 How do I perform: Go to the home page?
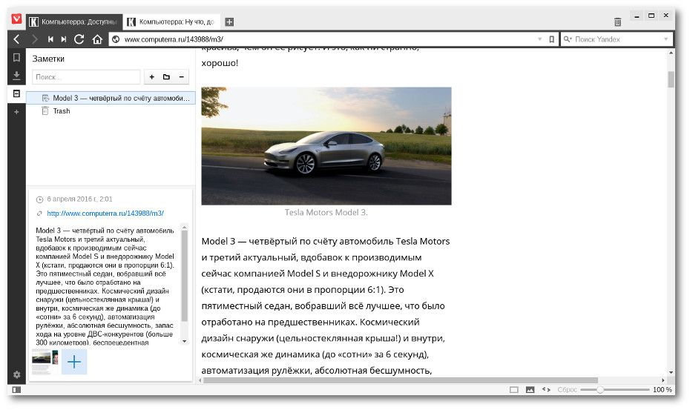97,39
